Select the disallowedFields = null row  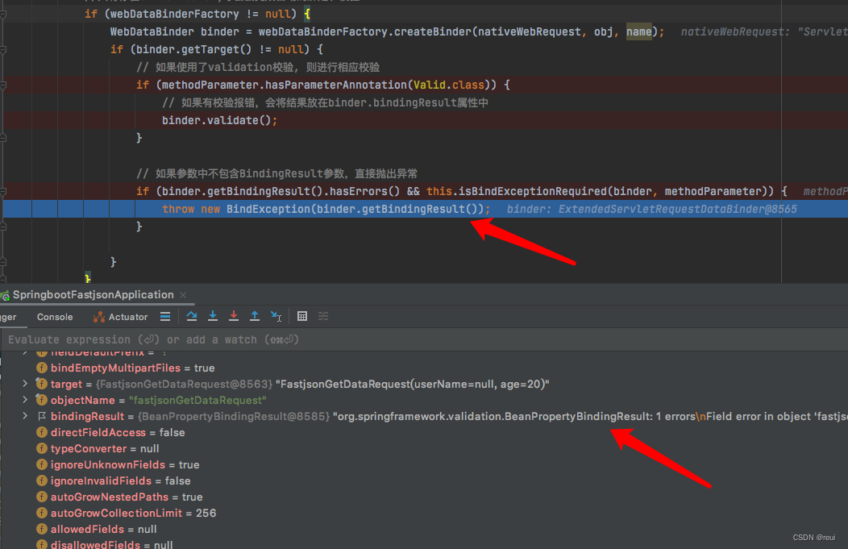[x=111, y=544]
